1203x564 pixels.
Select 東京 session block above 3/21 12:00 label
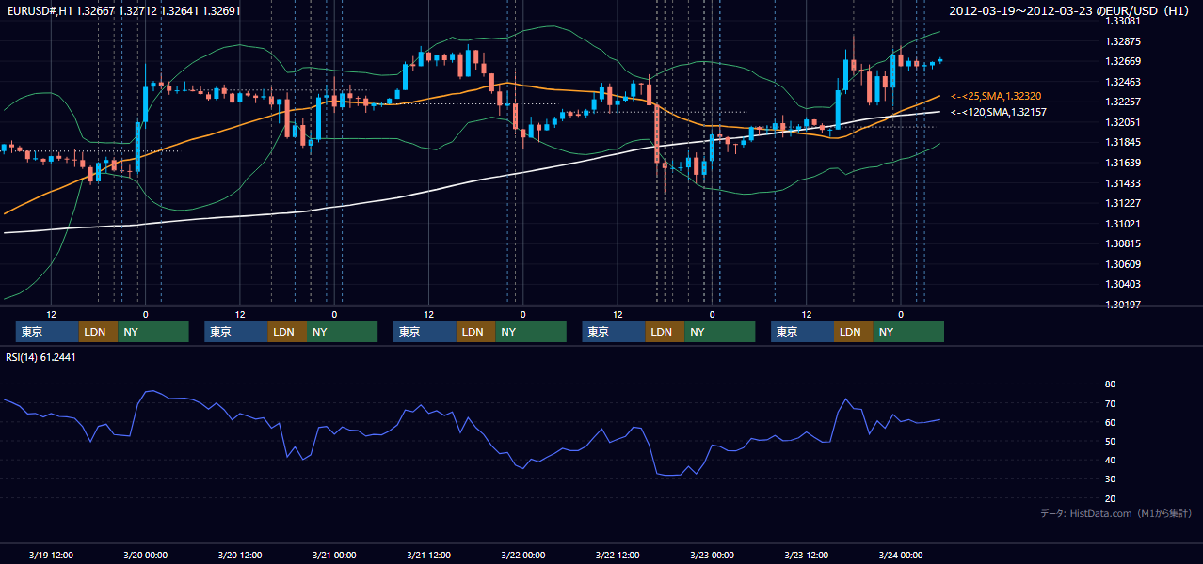tap(425, 332)
